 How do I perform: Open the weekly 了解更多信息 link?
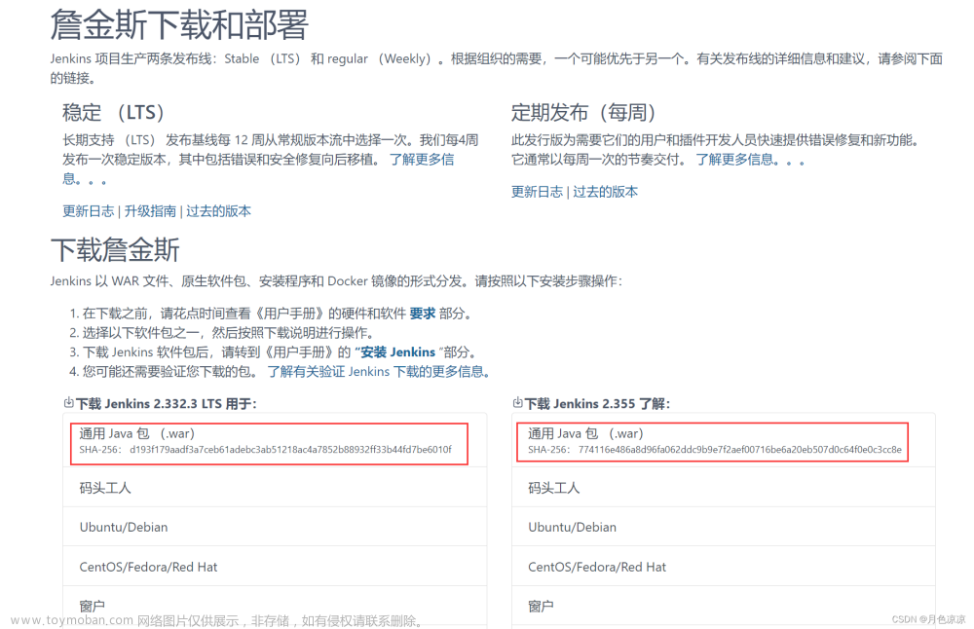pyautogui.click(x=750, y=160)
